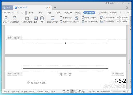Edit the 1.75厘米 footer distance field
This screenshot has width=133, height=95.
coord(124,21)
